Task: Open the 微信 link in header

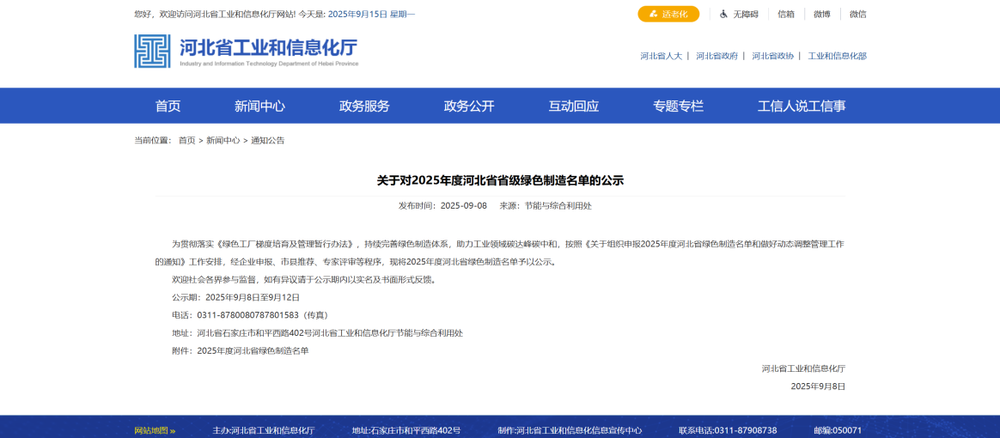Action: click(x=857, y=14)
